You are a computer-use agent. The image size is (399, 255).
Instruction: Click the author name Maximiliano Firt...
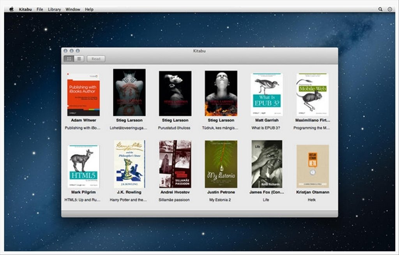click(x=312, y=120)
